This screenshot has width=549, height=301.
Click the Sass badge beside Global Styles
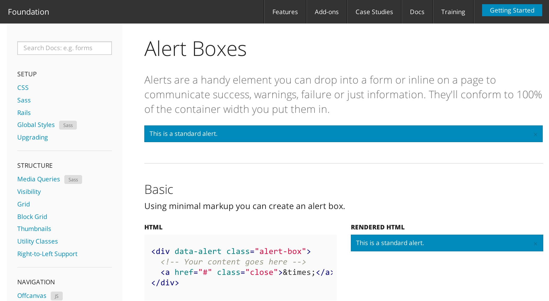click(68, 125)
